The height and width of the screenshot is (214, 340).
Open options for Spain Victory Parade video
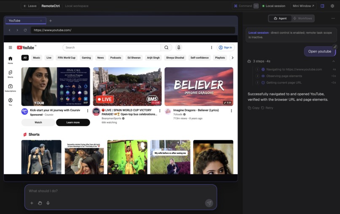[x=160, y=111]
